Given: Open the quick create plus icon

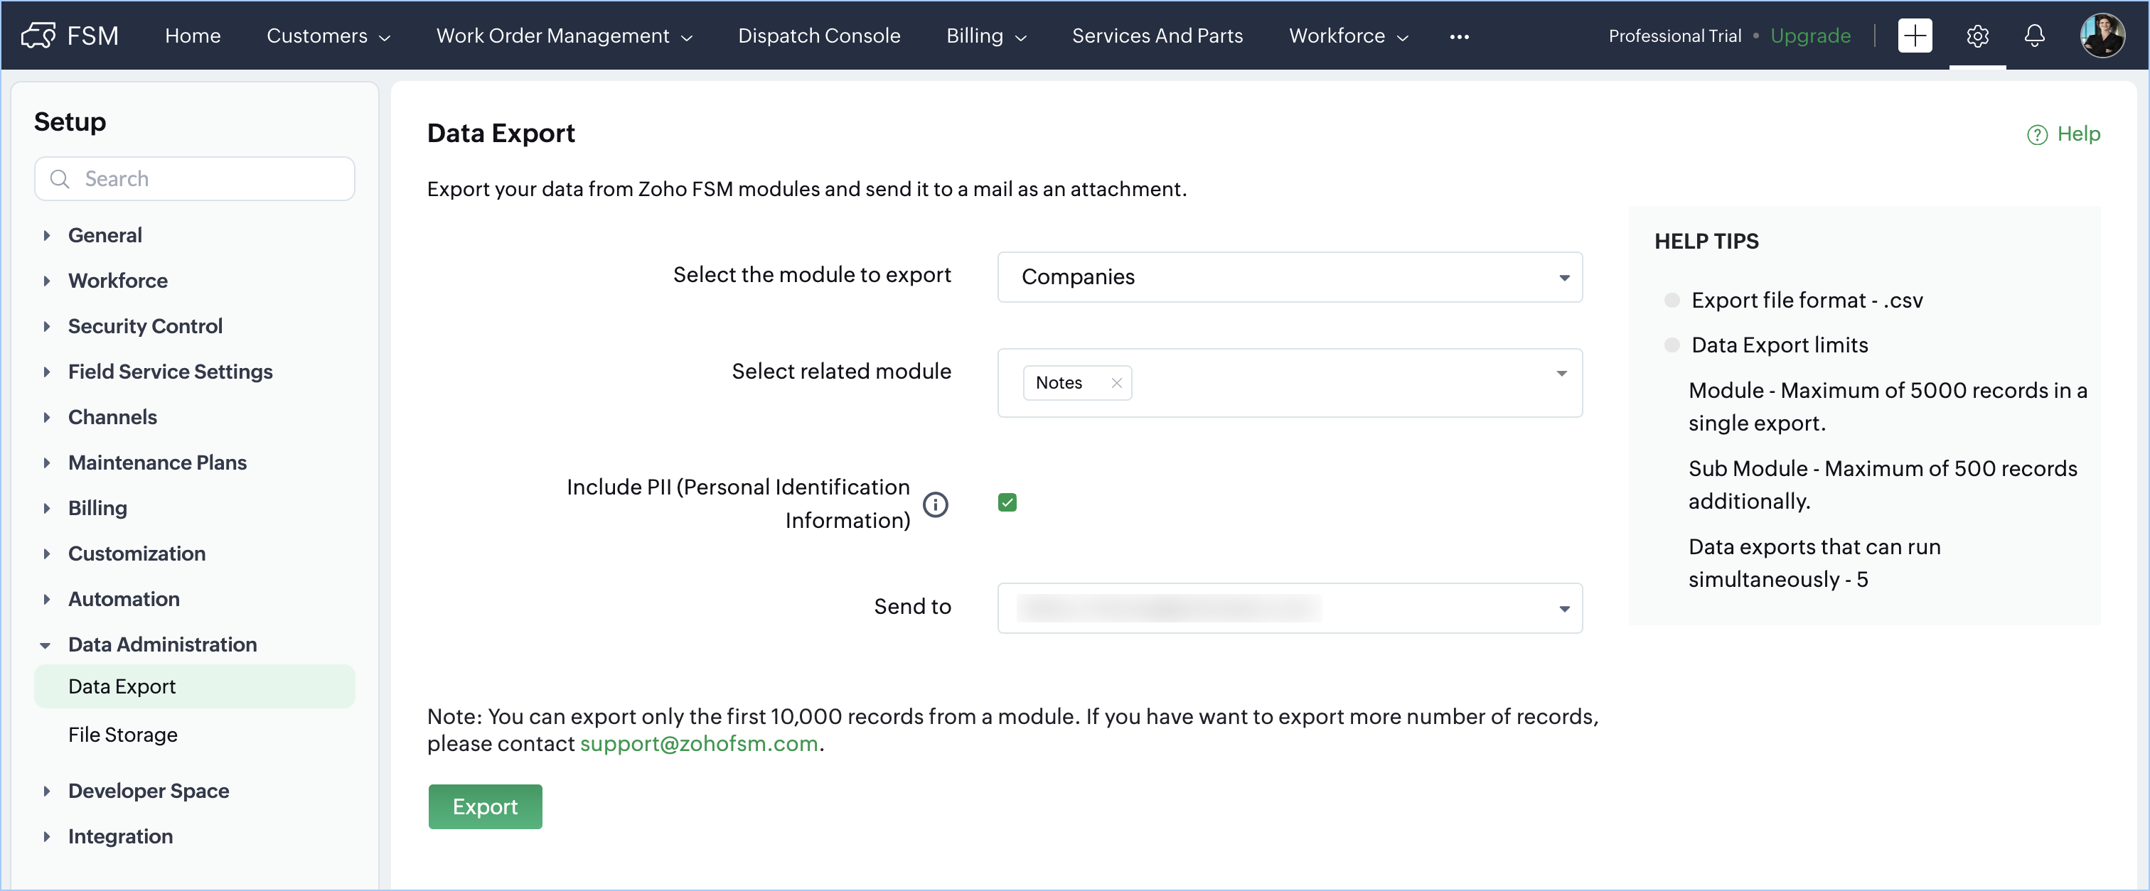Looking at the screenshot, I should click(1914, 36).
